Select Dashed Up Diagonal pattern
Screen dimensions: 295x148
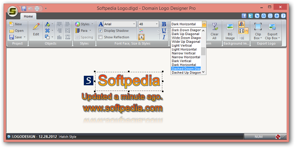pos(186,73)
